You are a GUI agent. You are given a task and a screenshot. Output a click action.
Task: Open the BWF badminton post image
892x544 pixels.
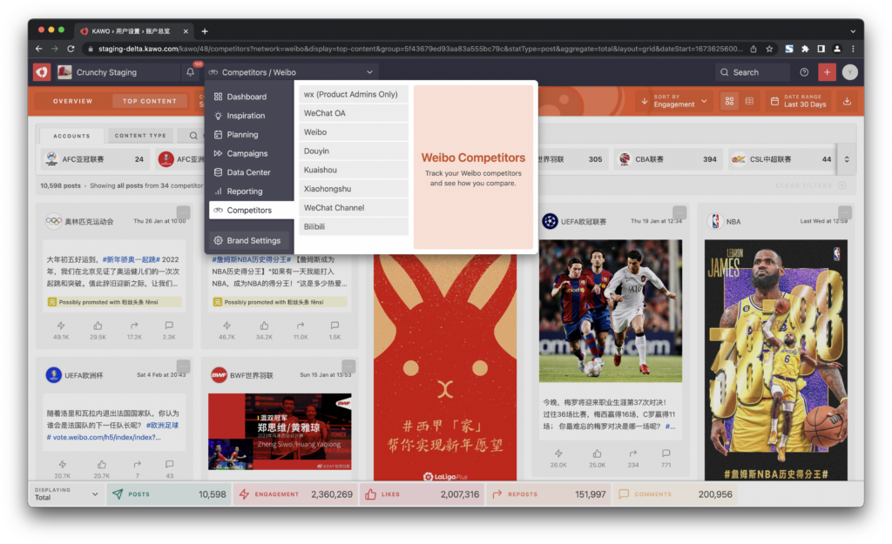pyautogui.click(x=280, y=432)
